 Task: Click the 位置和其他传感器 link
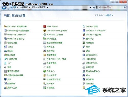(x=15, y=76)
